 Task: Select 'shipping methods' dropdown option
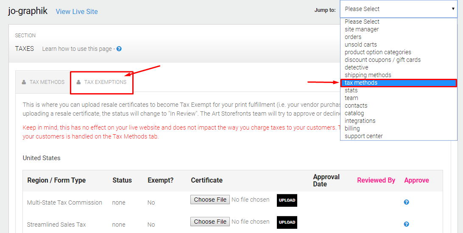pyautogui.click(x=368, y=75)
